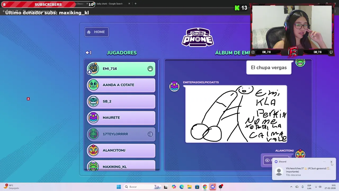Screen dimensions: 339x191
Task: Open OBS Studio from the taskbar
Action: 221,187
